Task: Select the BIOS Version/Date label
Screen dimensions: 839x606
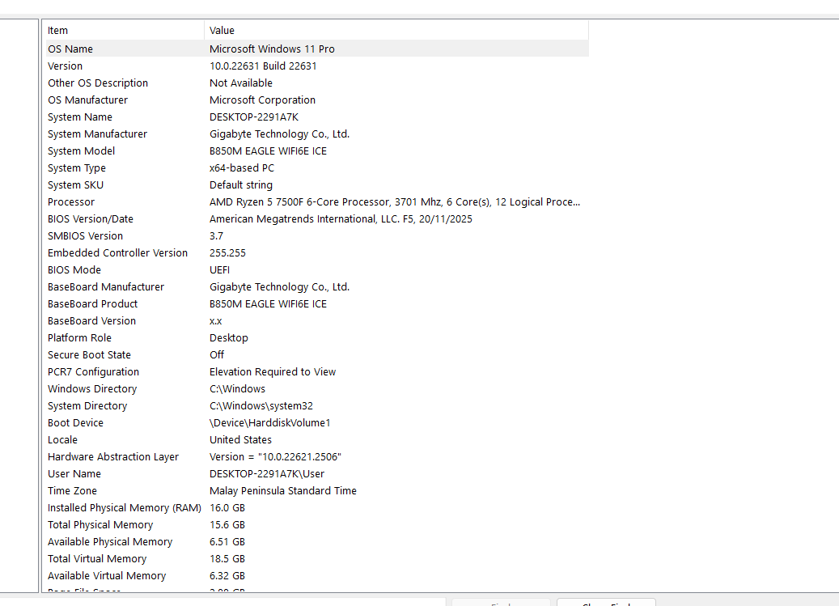Action: (91, 219)
